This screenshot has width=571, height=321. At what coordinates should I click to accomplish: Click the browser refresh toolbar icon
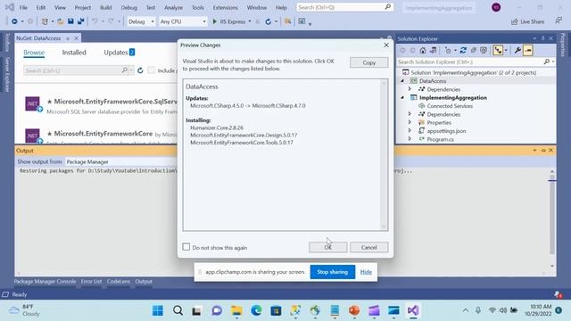click(268, 21)
